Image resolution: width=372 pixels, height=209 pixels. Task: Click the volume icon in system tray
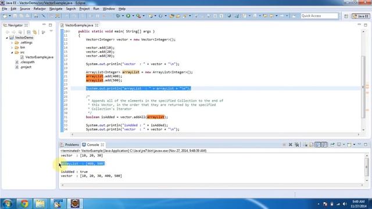(x=345, y=204)
